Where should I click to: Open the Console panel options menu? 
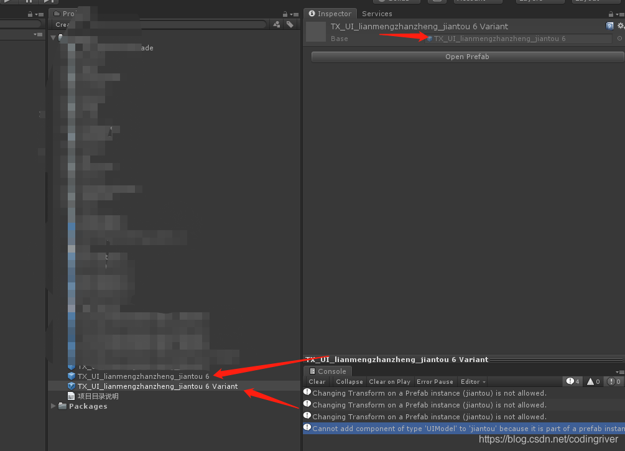coord(620,372)
